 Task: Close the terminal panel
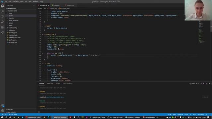(x=209, y=84)
